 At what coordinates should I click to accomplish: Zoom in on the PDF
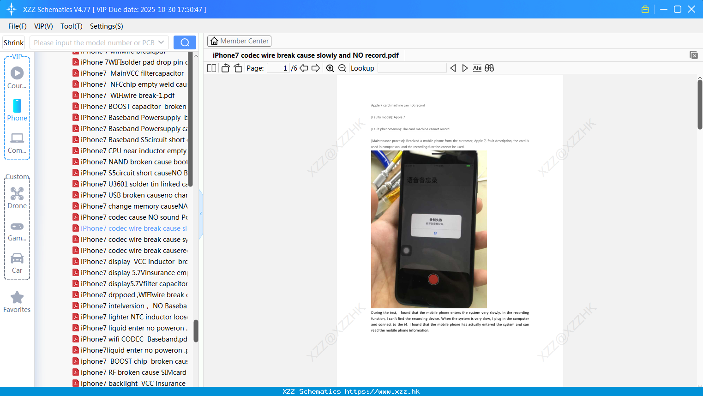pos(330,68)
